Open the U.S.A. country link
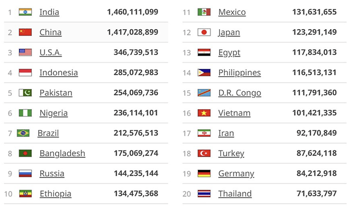Image resolution: width=349 pixels, height=206 pixels. tap(50, 52)
